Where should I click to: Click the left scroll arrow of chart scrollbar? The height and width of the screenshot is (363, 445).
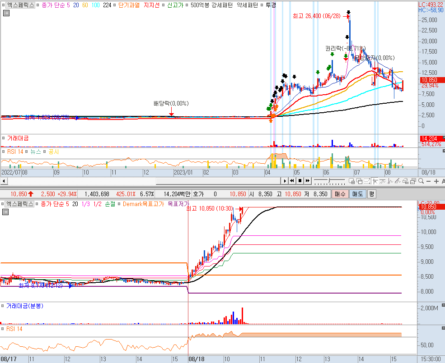[4, 181]
